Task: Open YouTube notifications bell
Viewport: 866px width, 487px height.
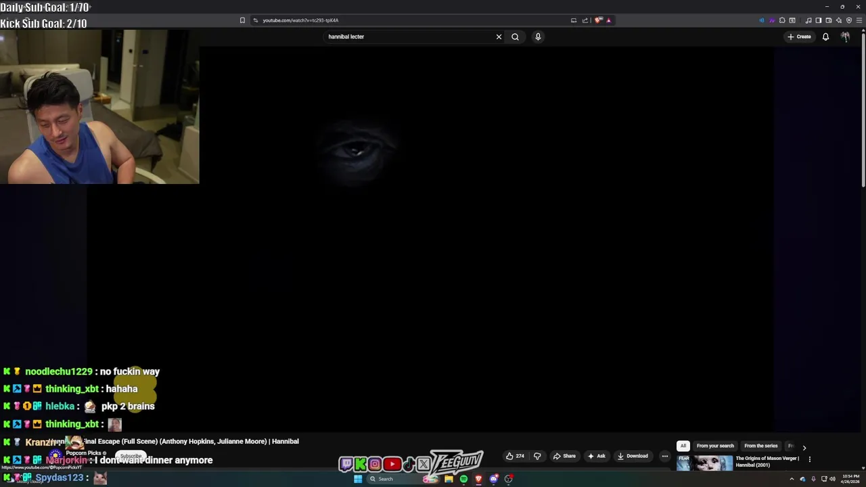Action: (x=825, y=37)
